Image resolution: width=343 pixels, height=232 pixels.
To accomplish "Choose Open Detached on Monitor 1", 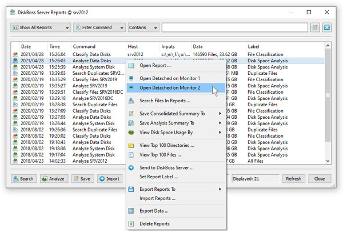I will (x=176, y=78).
